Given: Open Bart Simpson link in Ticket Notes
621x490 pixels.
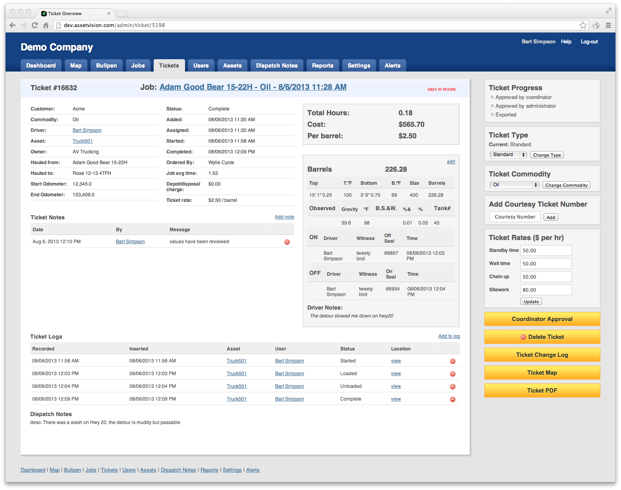Looking at the screenshot, I should pos(130,242).
